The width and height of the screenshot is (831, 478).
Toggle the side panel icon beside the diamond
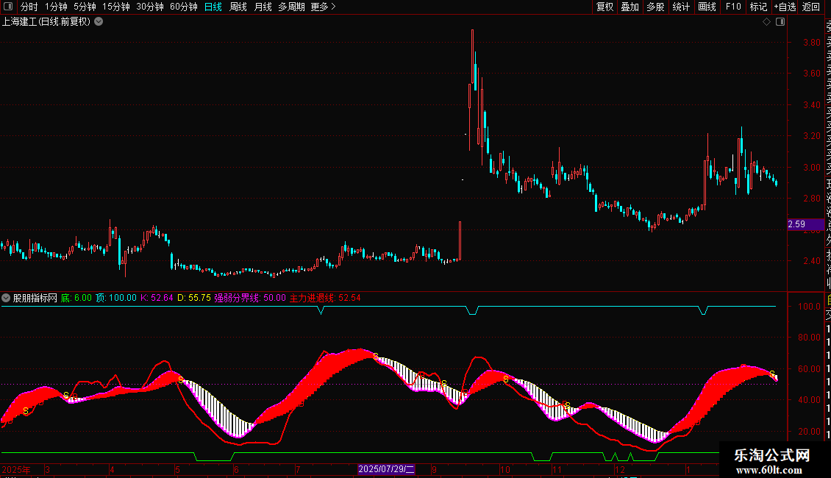click(780, 22)
